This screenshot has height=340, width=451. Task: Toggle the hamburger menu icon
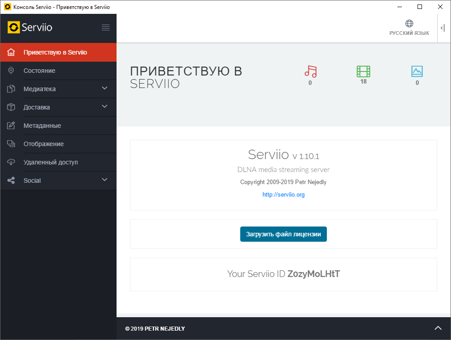tap(105, 27)
